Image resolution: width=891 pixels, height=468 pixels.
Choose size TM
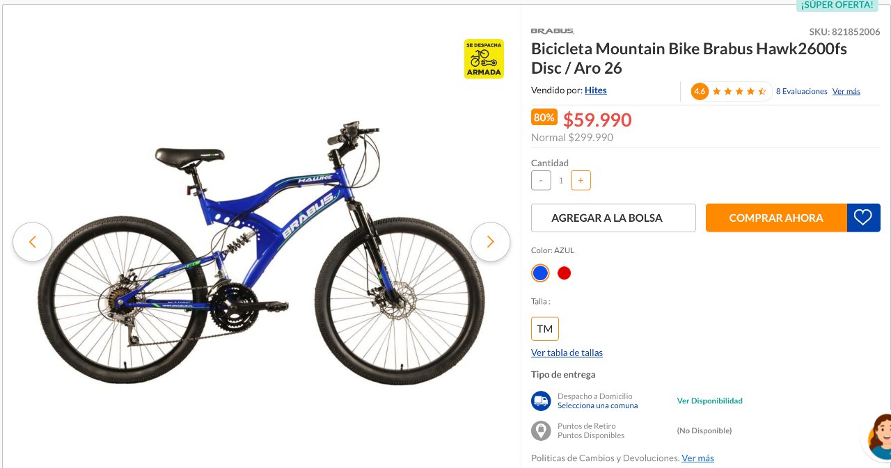coord(545,329)
